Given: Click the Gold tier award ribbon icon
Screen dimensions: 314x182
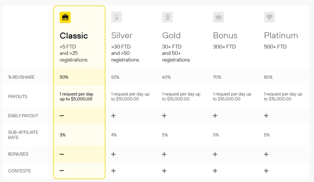Looking at the screenshot, I should click(x=167, y=17).
